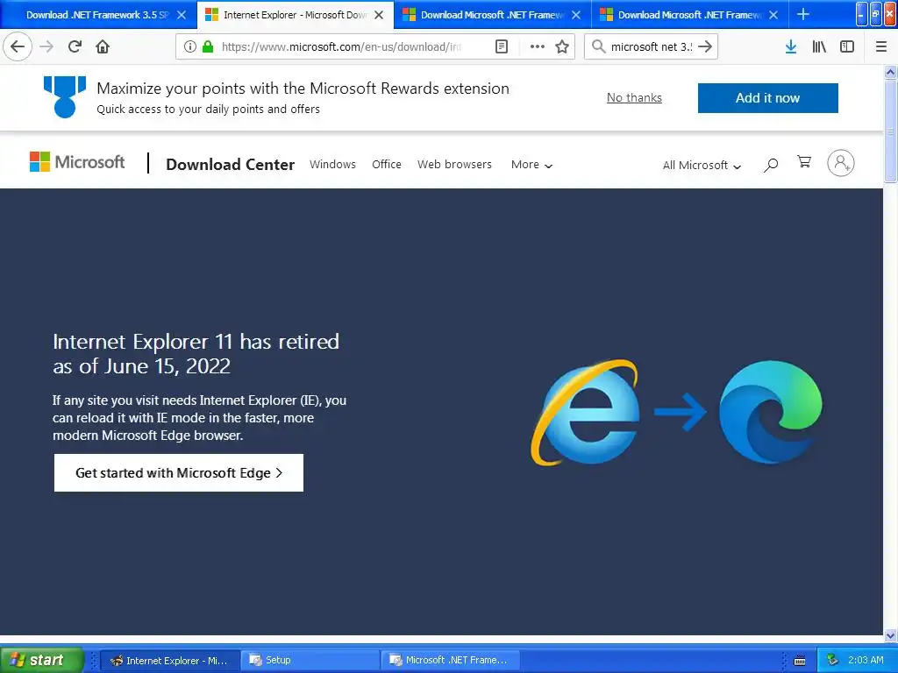Sign in via the account avatar icon

[841, 163]
